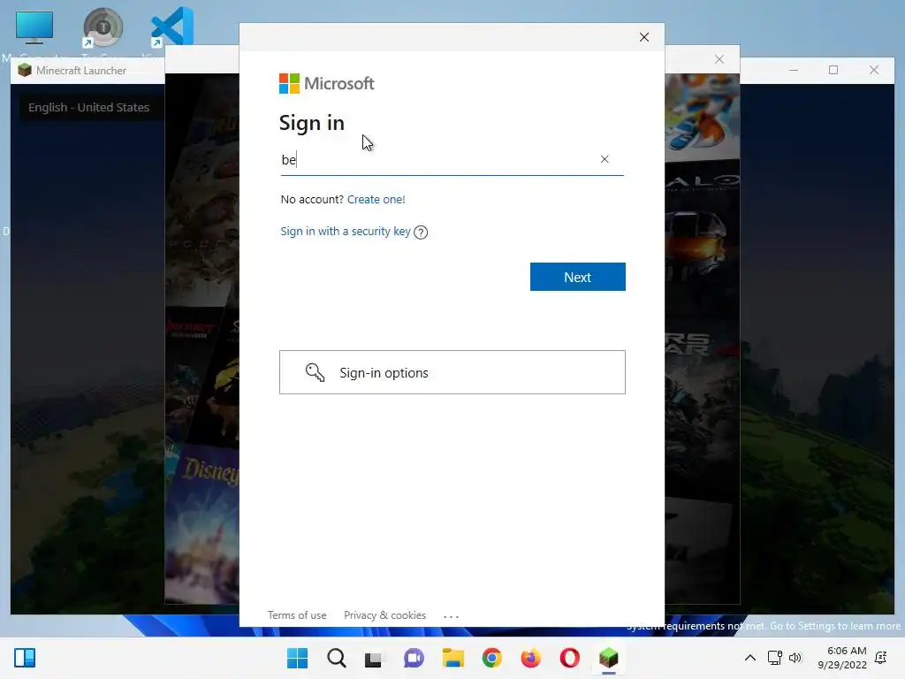Select the Visual Studio Code desktop shortcut
The height and width of the screenshot is (679, 905).
coord(171,27)
